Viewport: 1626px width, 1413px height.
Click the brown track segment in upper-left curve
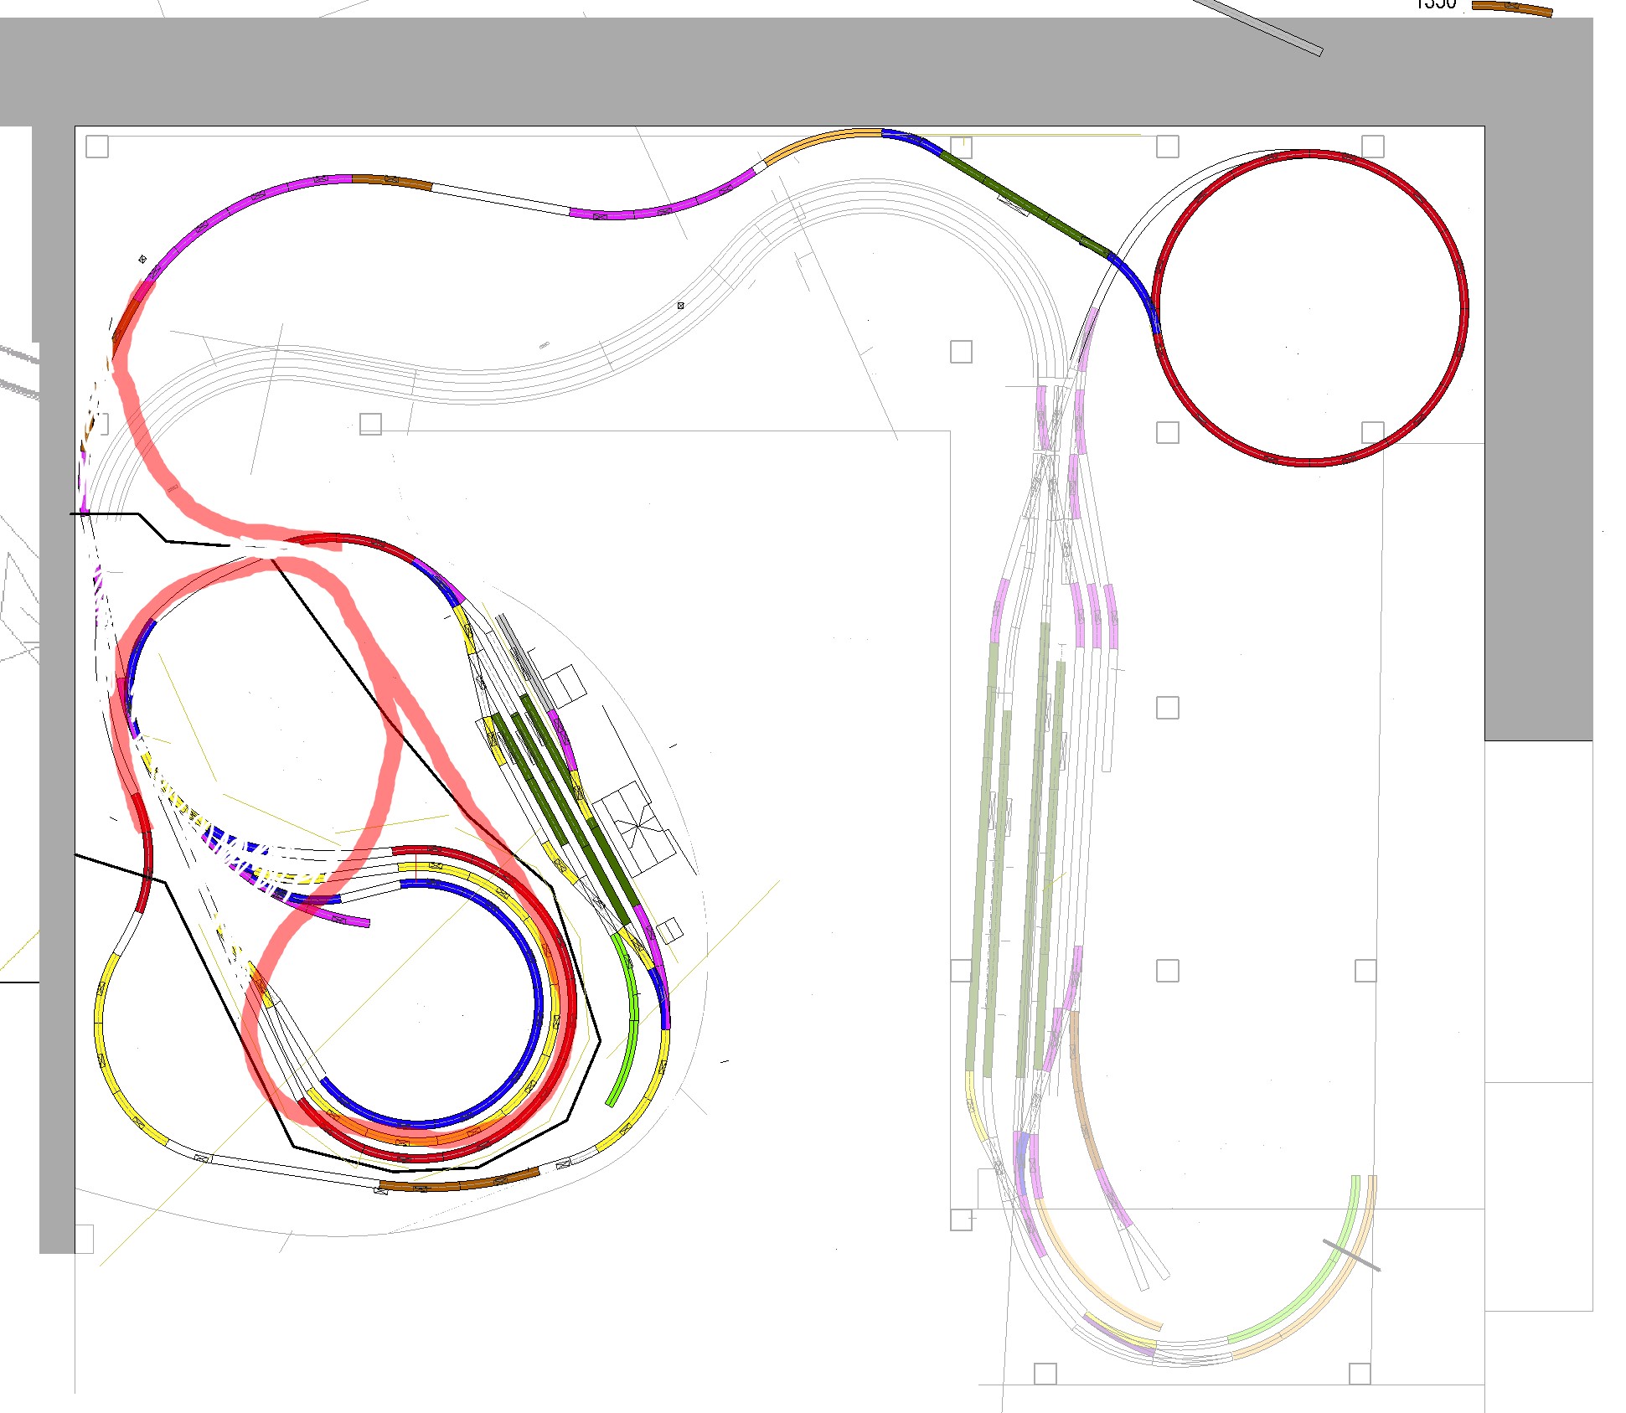click(392, 181)
